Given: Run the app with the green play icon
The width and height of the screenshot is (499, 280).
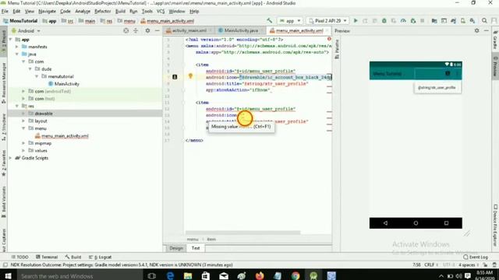Looking at the screenshot, I should tap(356, 21).
